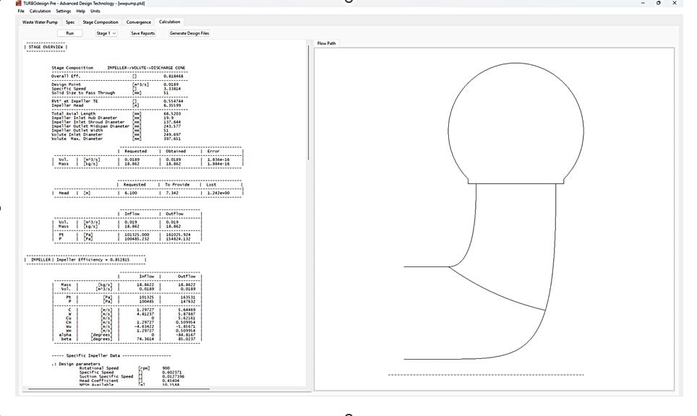Screen dimensions: 697x416
Task: Click the Save Reports button
Action: 143,32
